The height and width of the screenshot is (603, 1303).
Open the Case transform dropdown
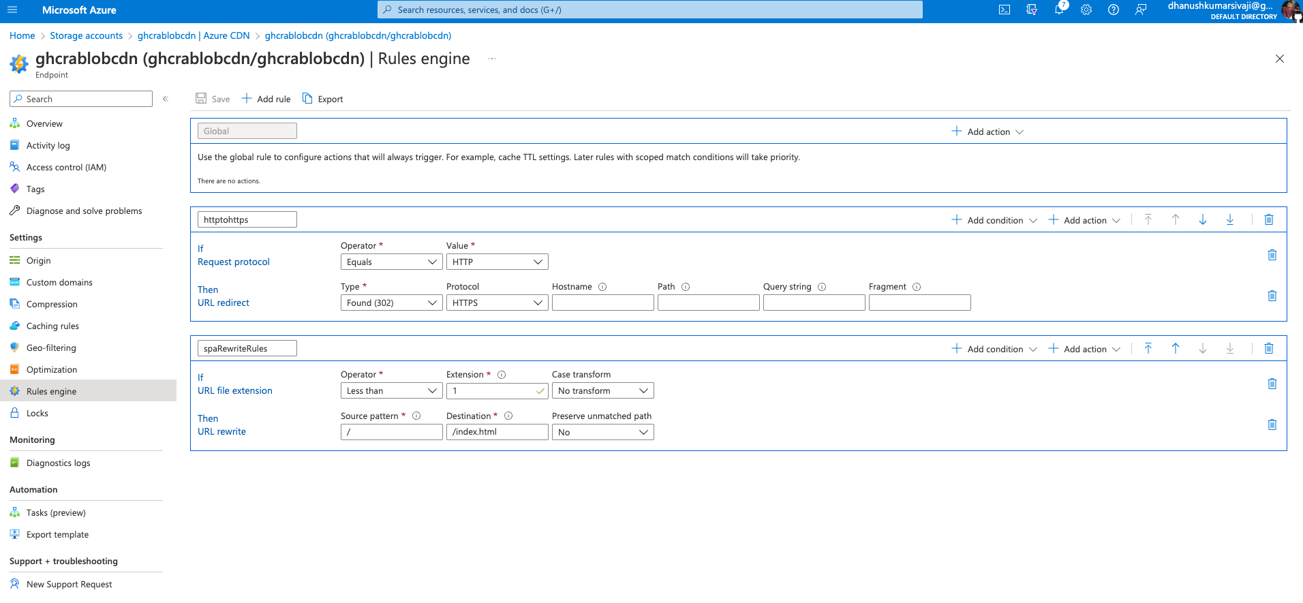coord(602,390)
